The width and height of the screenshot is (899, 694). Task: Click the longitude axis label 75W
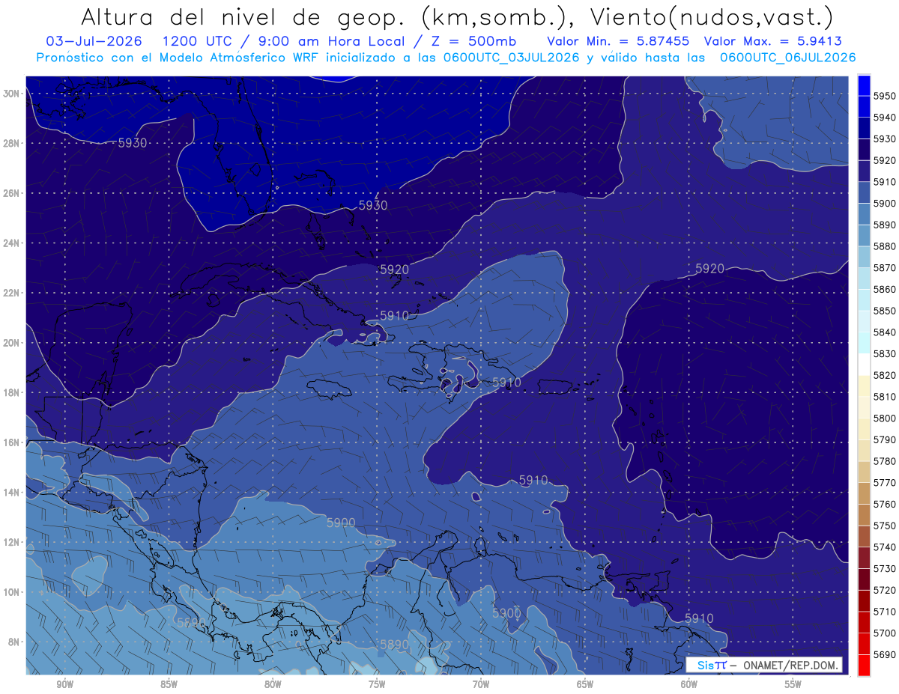(377, 684)
